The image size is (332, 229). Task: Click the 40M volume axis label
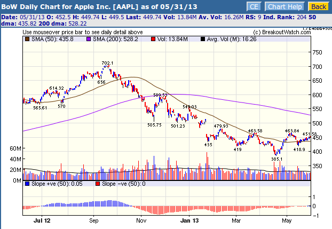pyautogui.click(x=15, y=159)
